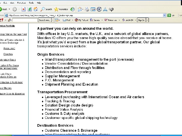Screen dimensions: 182x136
Task: Open Yahoo Mail toolbar button
Action: (x=67, y=20)
